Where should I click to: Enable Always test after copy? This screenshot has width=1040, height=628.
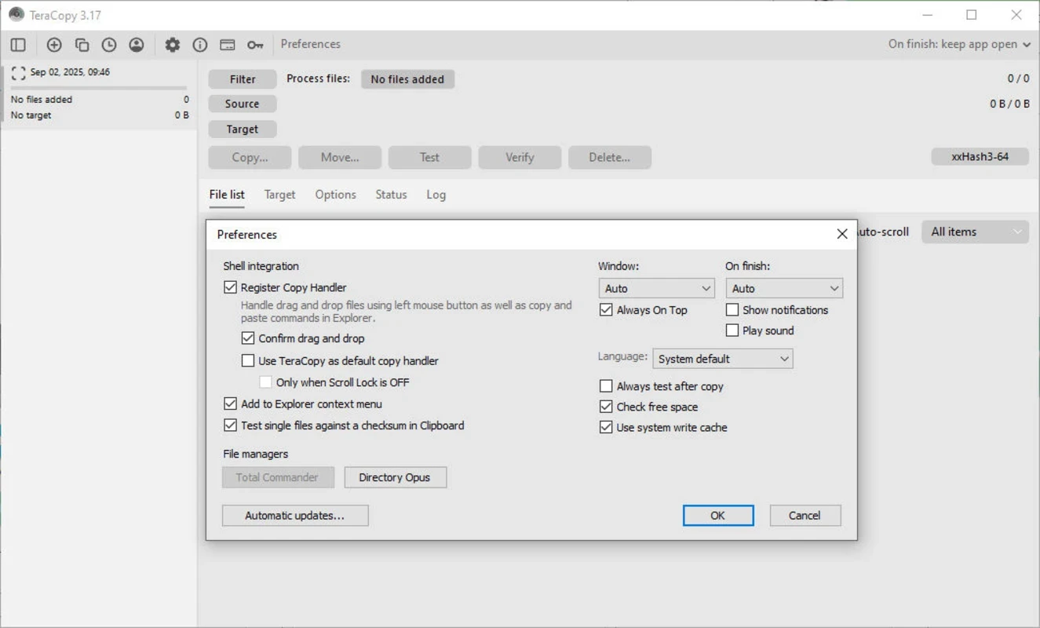pos(606,386)
